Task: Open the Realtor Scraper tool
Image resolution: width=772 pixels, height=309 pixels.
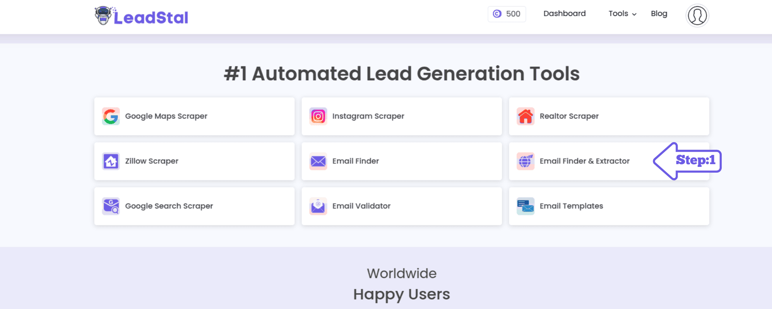Action: click(609, 116)
